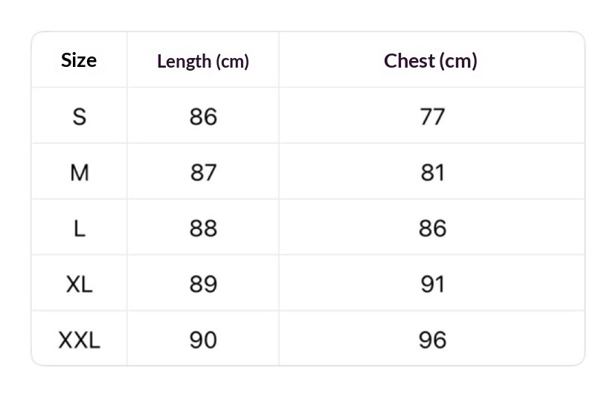
Task: Click the Size column header
Action: (79, 60)
